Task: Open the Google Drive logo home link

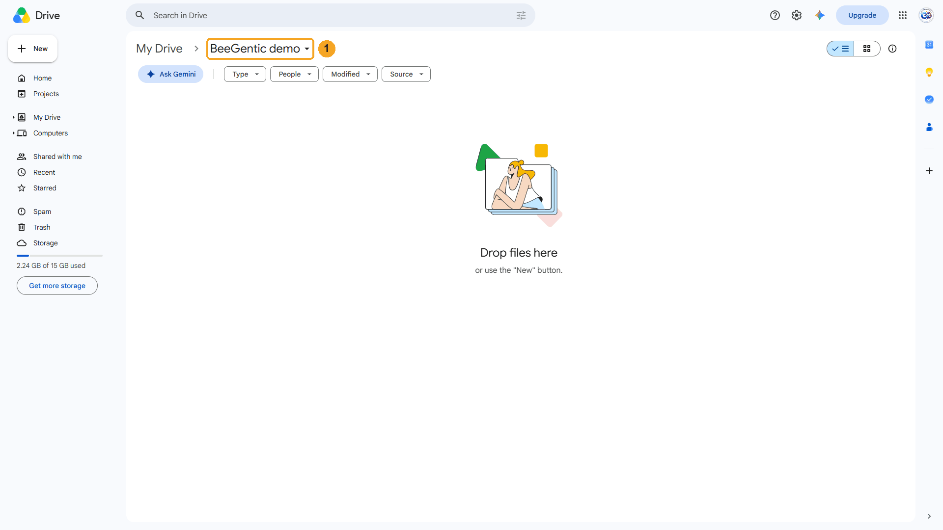Action: point(36,15)
